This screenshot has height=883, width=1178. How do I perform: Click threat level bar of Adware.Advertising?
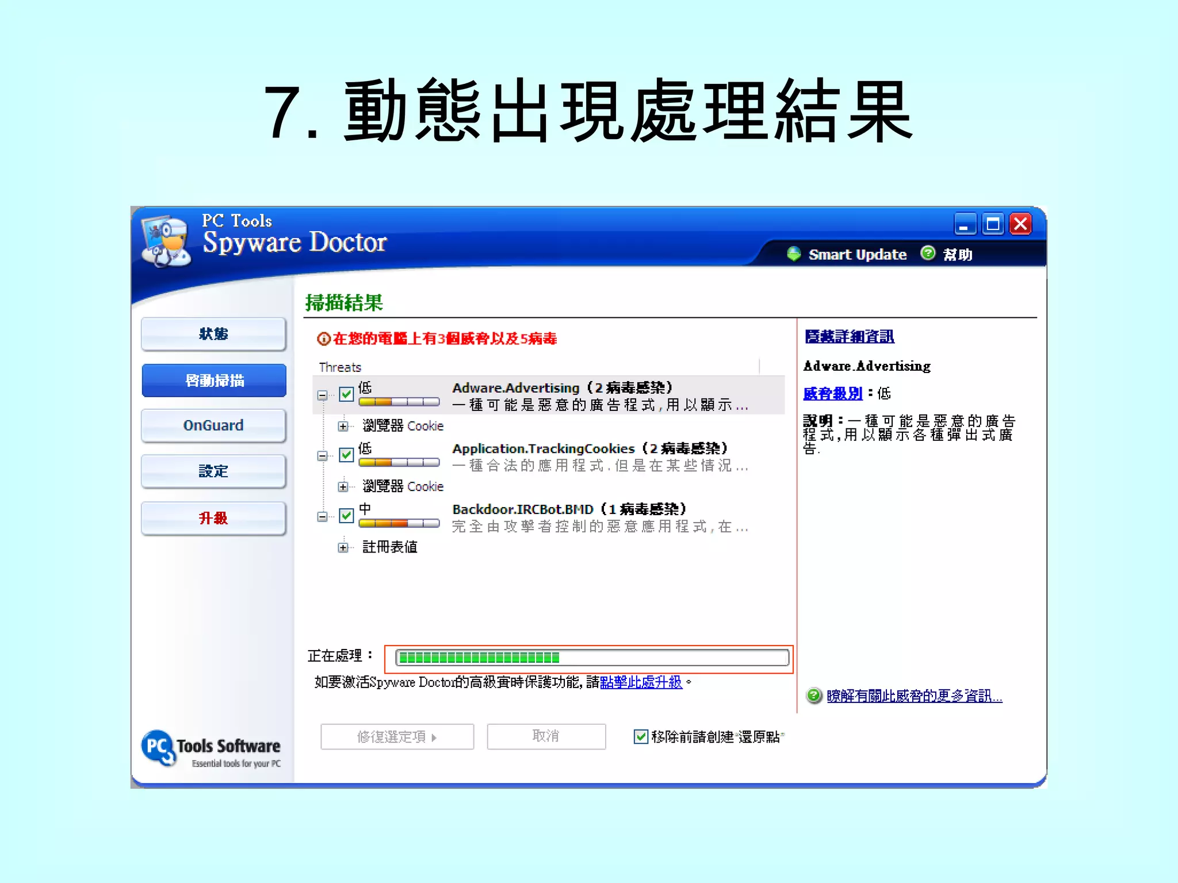pyautogui.click(x=399, y=402)
